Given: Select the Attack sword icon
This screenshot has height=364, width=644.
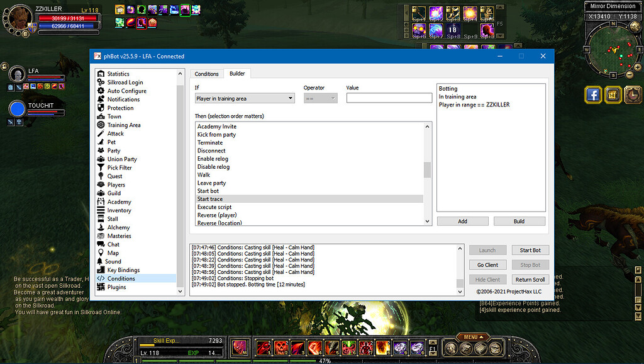Looking at the screenshot, I should point(101,134).
